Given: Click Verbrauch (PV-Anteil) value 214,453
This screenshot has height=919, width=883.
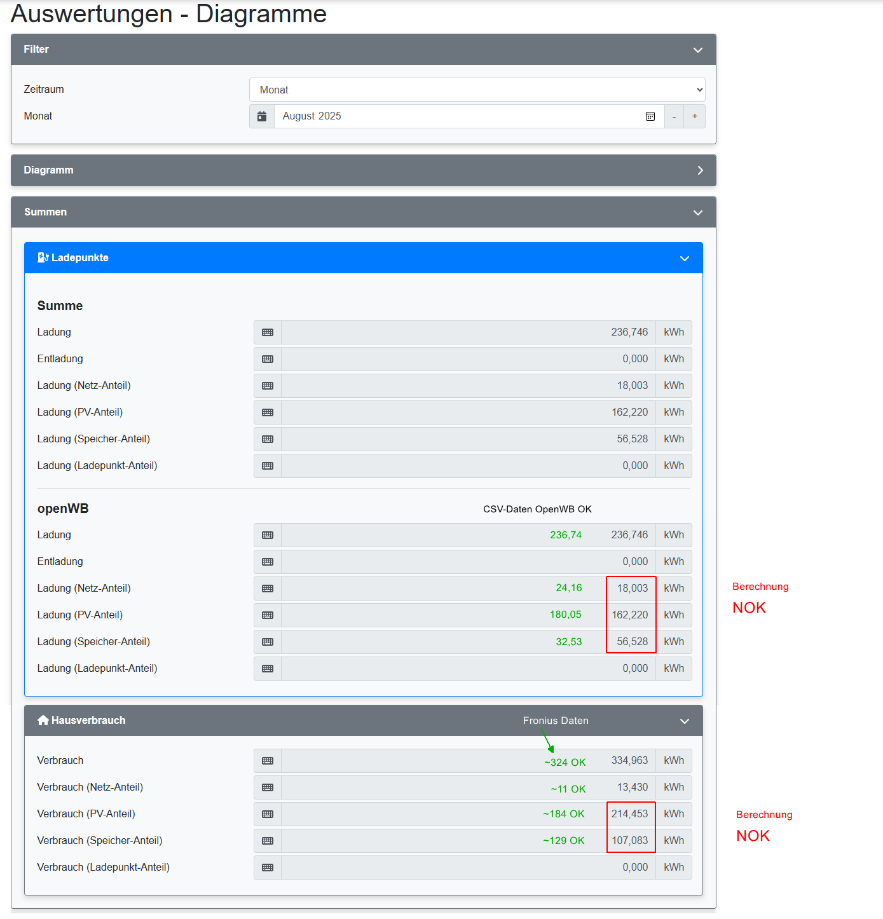Looking at the screenshot, I should click(x=629, y=814).
